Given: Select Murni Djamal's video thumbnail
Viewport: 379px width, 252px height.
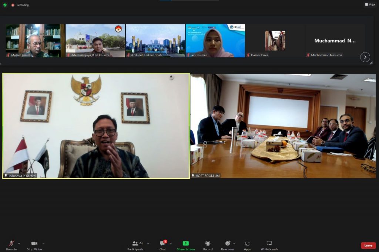Looking at the screenshot, I should [x=35, y=41].
